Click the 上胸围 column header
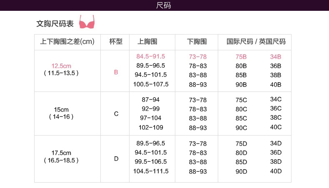This screenshot has height=188, width=329. point(147,42)
